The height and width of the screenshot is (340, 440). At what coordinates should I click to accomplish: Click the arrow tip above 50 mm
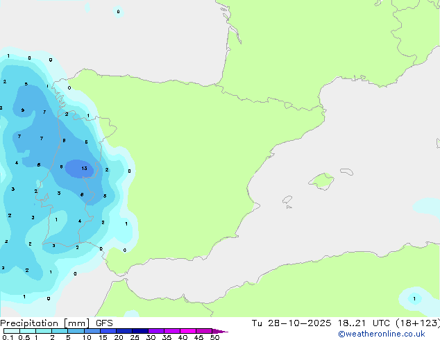coord(220,331)
